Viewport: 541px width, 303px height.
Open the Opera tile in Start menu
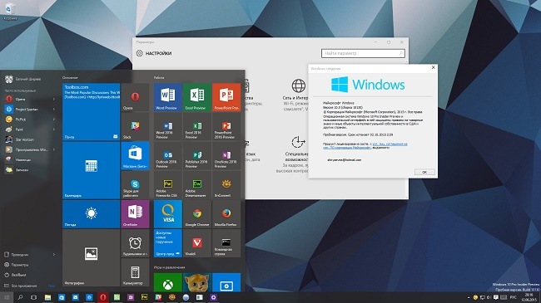(x=135, y=97)
